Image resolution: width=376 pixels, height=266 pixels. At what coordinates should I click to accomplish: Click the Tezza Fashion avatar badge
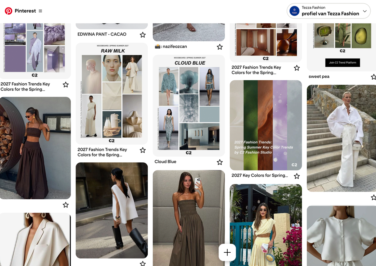(x=294, y=11)
